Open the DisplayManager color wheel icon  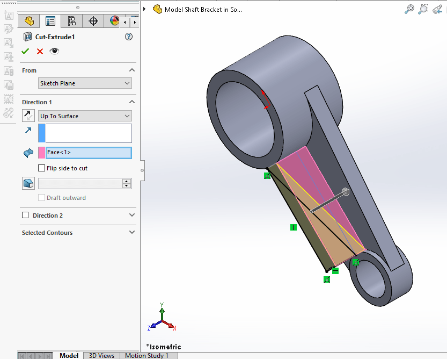(x=114, y=21)
